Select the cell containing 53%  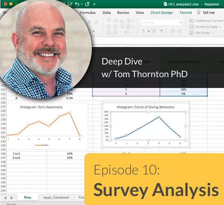(x=70, y=158)
